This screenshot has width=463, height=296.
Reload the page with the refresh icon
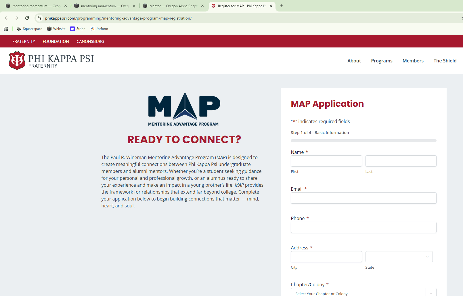coord(27,18)
